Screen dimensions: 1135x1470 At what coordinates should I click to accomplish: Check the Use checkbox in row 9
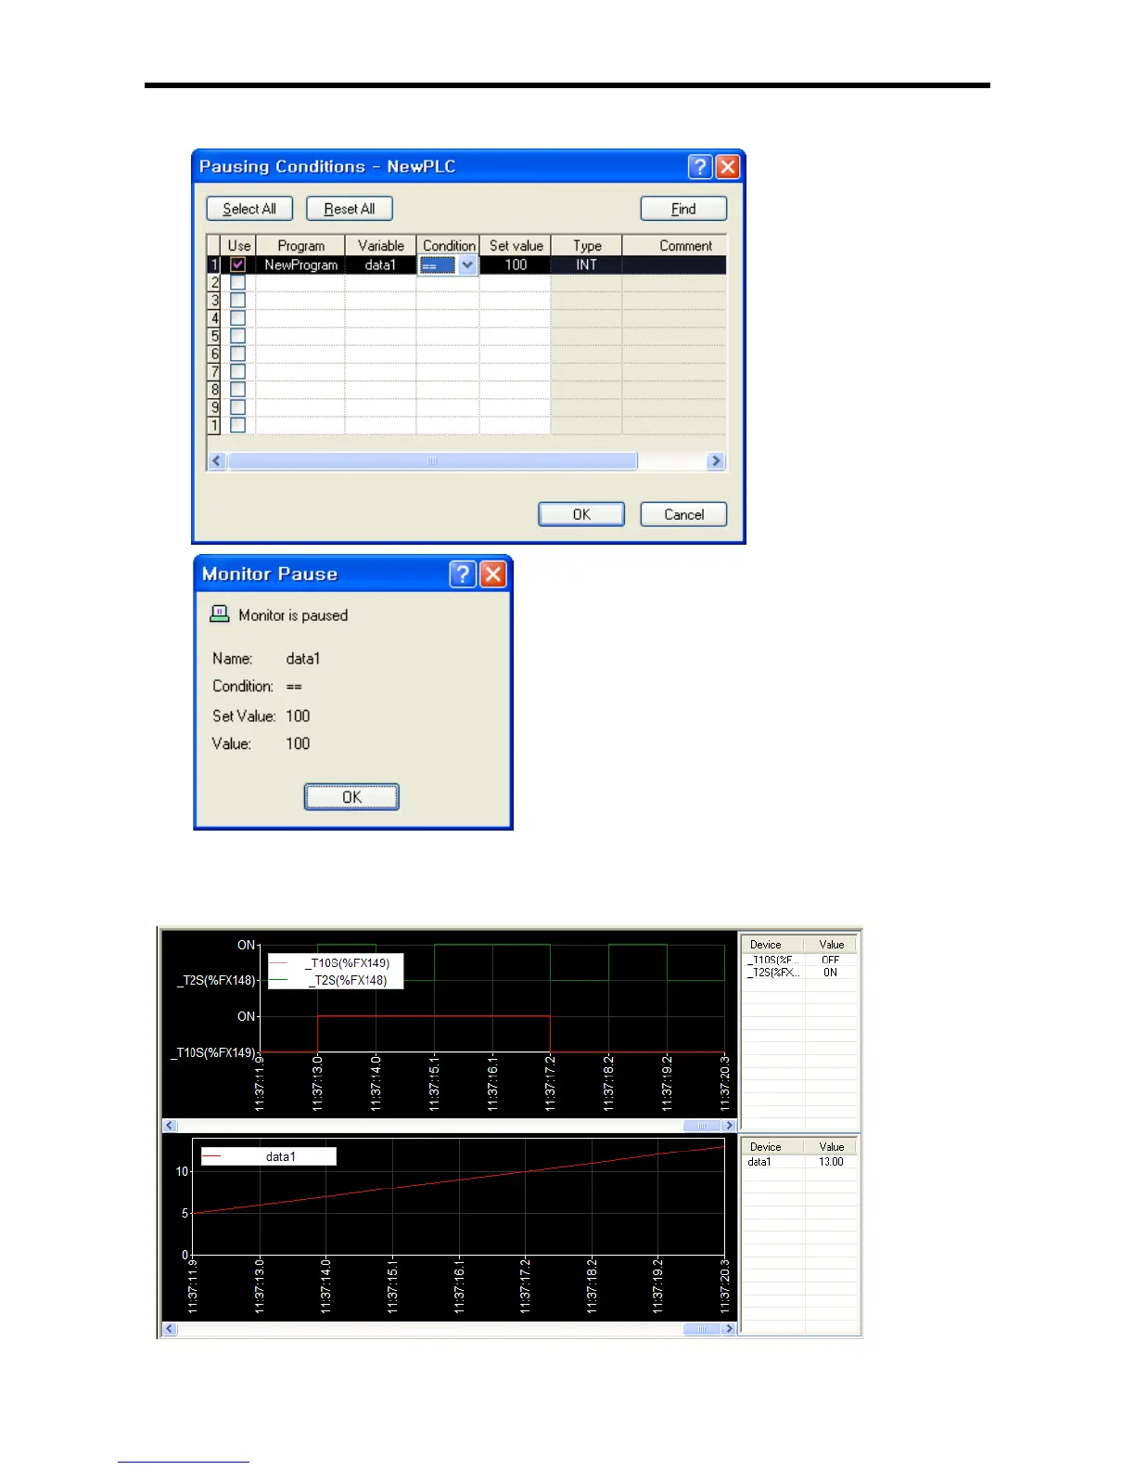pyautogui.click(x=238, y=406)
